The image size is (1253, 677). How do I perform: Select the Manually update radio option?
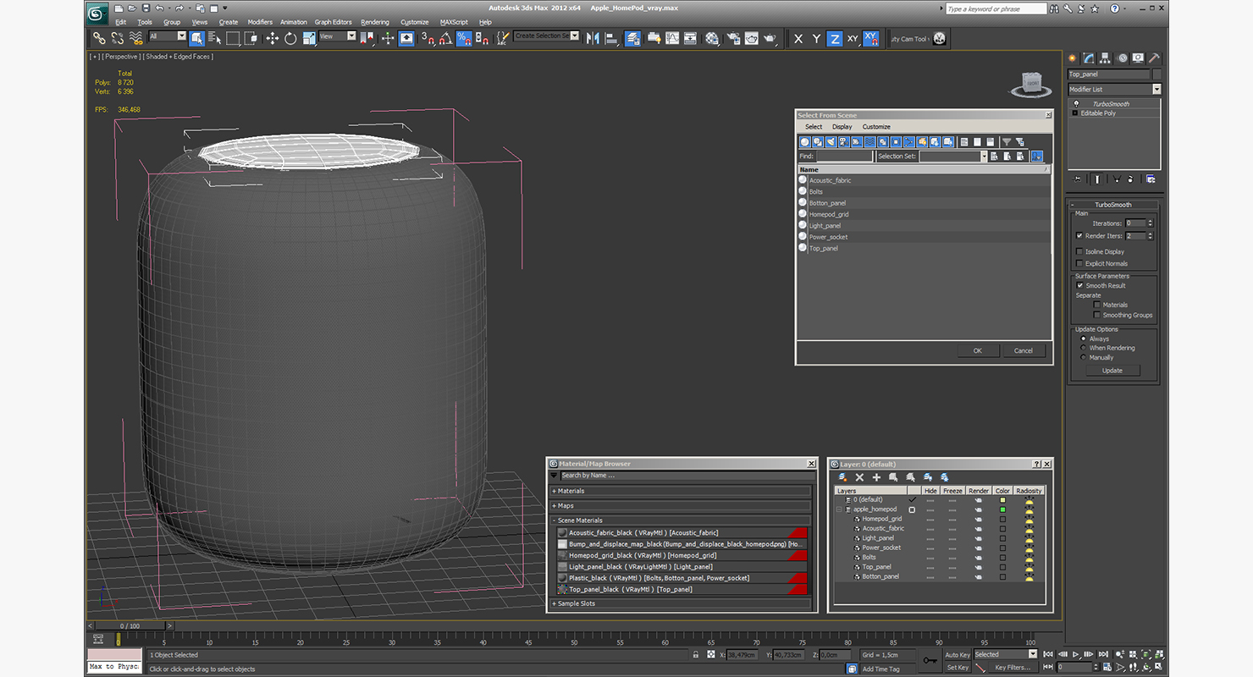1083,357
